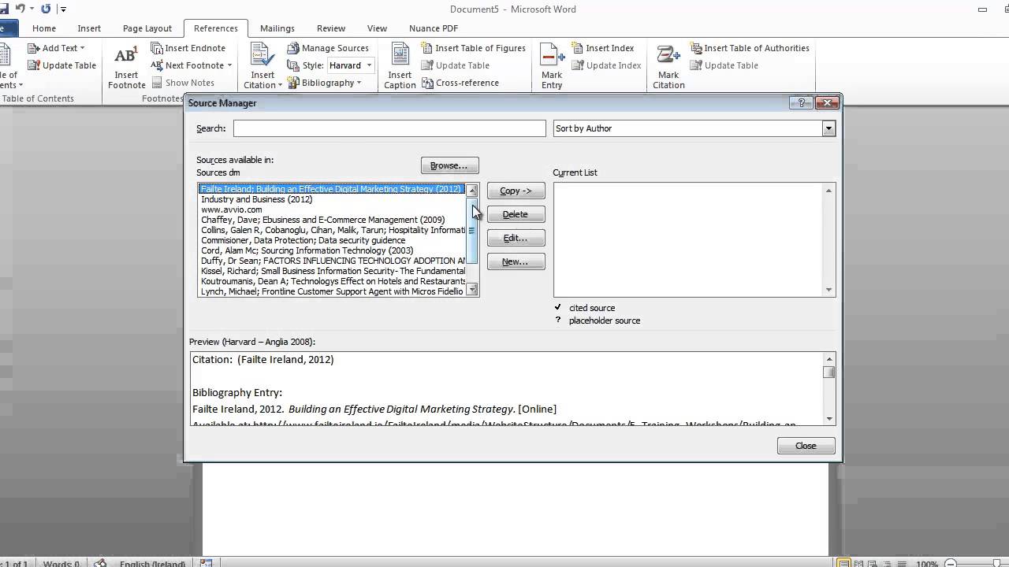1009x567 pixels.
Task: Click the Source Manager help question-mark button
Action: pyautogui.click(x=802, y=102)
